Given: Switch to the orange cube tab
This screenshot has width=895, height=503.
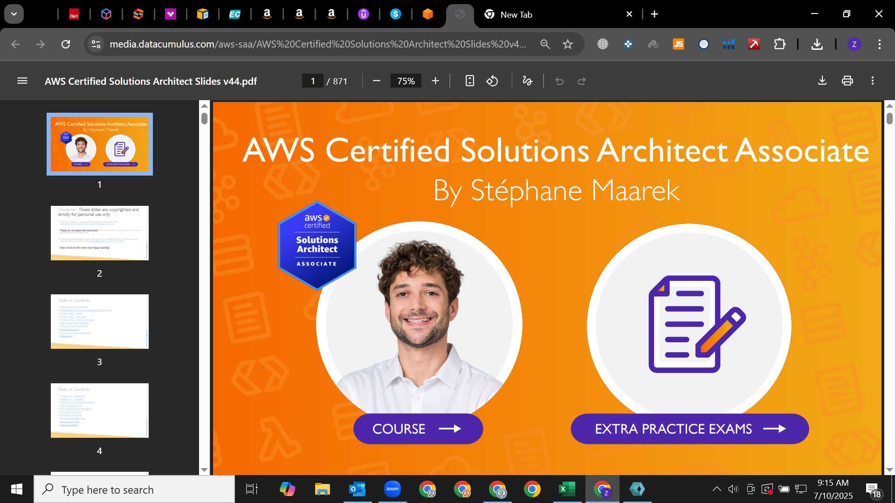Looking at the screenshot, I should click(x=428, y=14).
